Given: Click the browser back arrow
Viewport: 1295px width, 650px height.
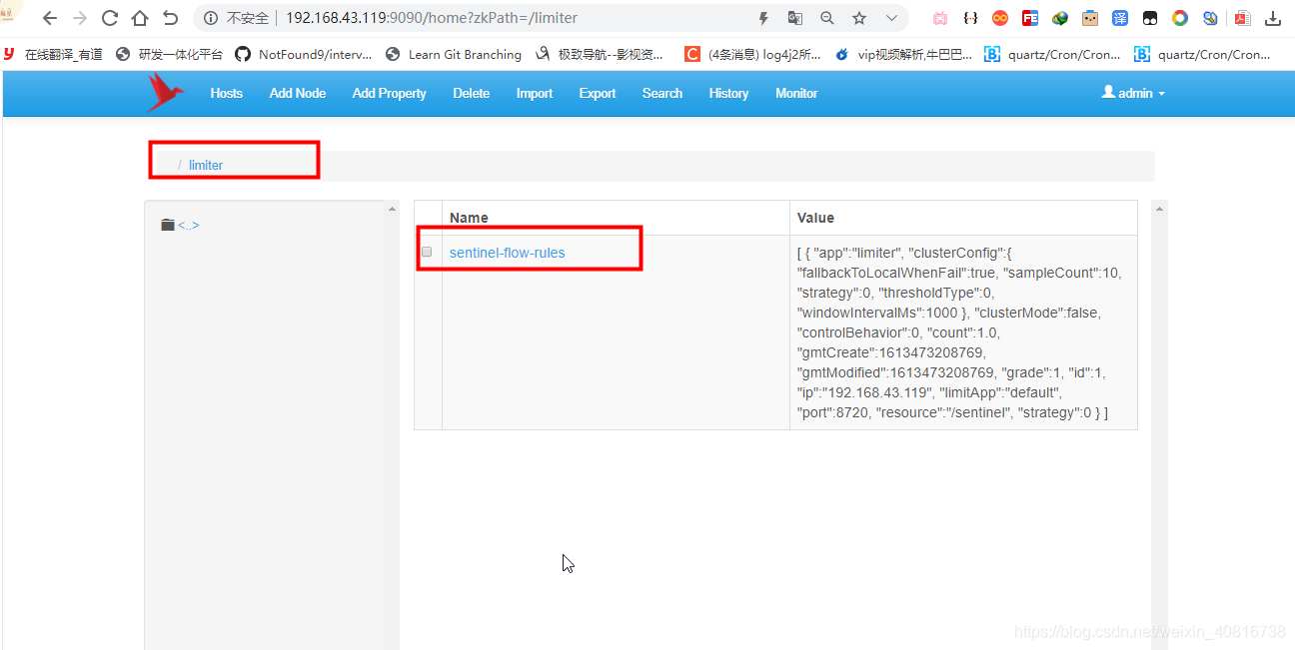Looking at the screenshot, I should tap(50, 18).
